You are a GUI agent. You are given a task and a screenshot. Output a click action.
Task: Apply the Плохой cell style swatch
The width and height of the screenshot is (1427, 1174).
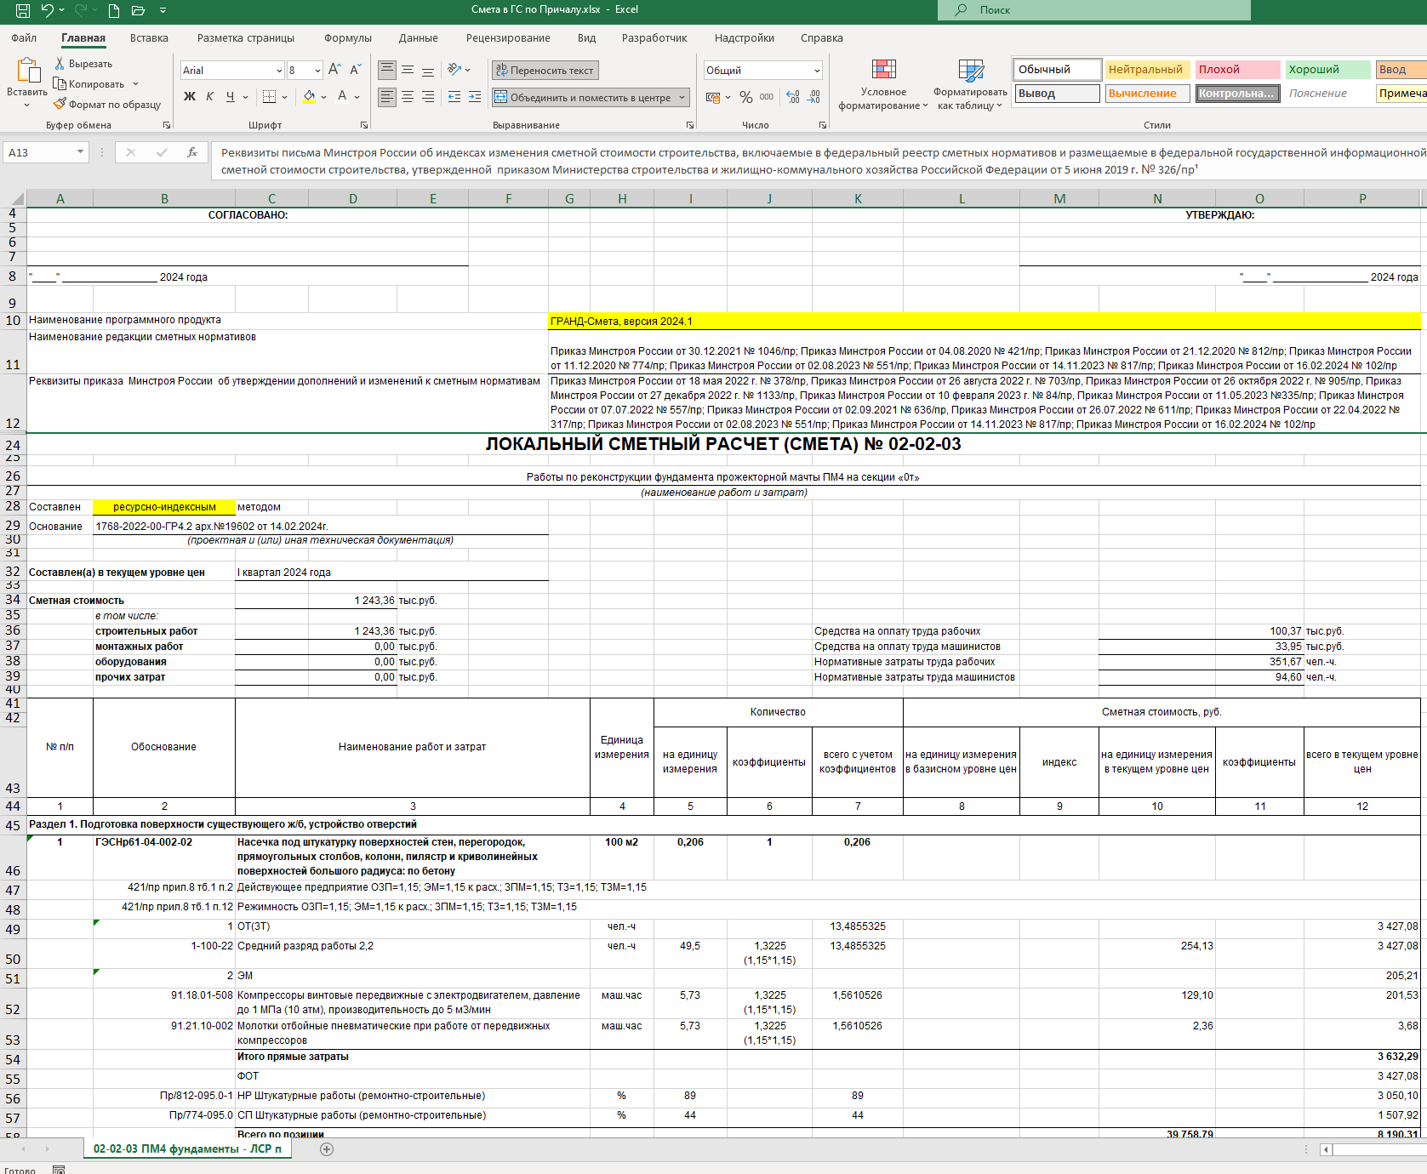pos(1236,70)
